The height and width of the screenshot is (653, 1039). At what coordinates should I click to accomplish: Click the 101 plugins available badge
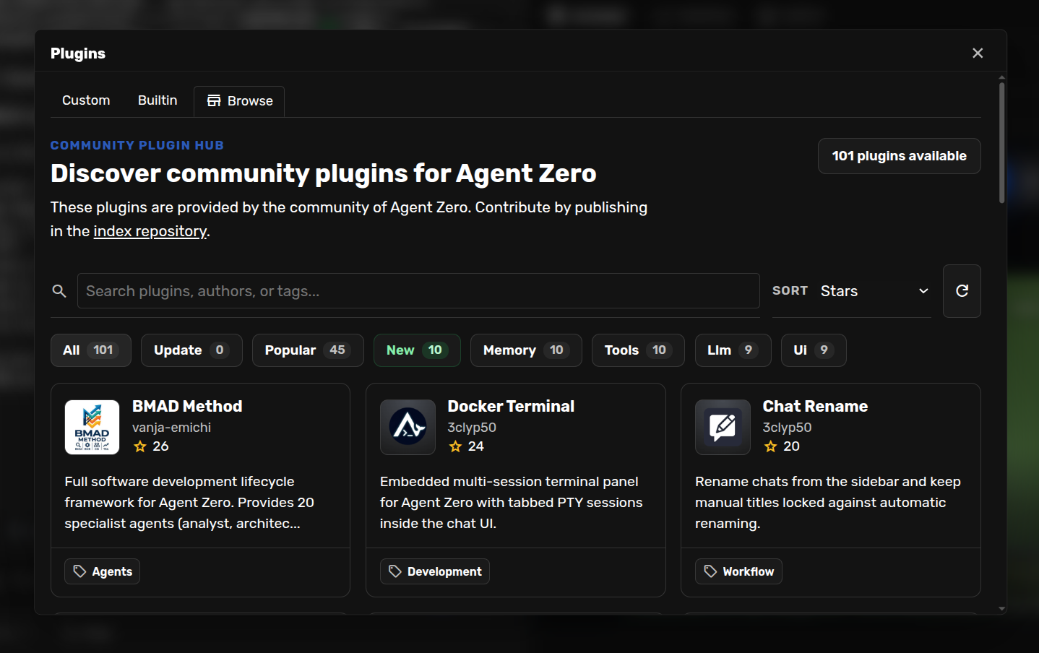click(x=899, y=156)
